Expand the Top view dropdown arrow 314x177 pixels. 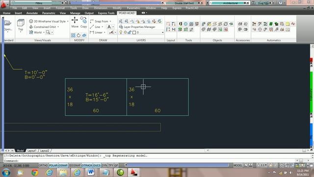(x=21, y=32)
